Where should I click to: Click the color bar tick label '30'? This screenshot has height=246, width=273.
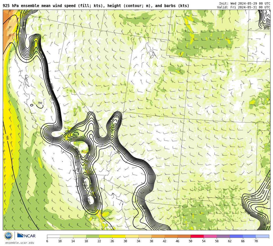point(125,241)
